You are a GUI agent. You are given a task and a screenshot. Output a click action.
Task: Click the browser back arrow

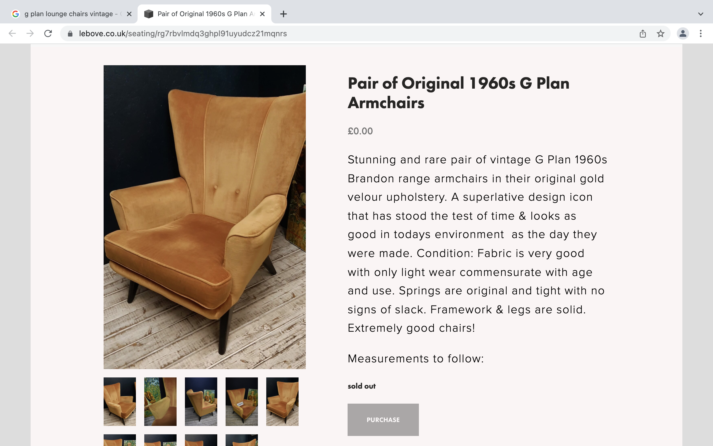tap(12, 34)
